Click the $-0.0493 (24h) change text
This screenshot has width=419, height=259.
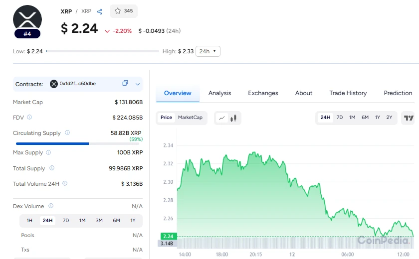tap(159, 31)
